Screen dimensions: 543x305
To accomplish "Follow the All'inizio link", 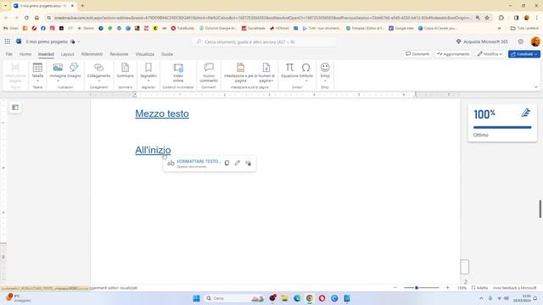I will pos(153,150).
